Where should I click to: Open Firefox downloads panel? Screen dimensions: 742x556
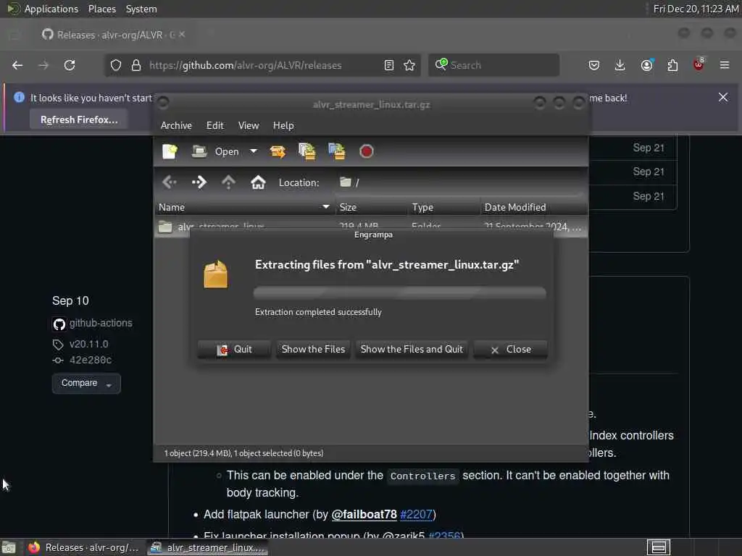pos(620,65)
